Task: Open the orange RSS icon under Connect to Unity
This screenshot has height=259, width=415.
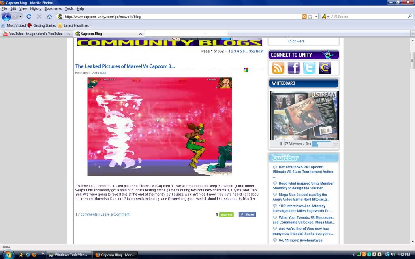Action: point(278,68)
